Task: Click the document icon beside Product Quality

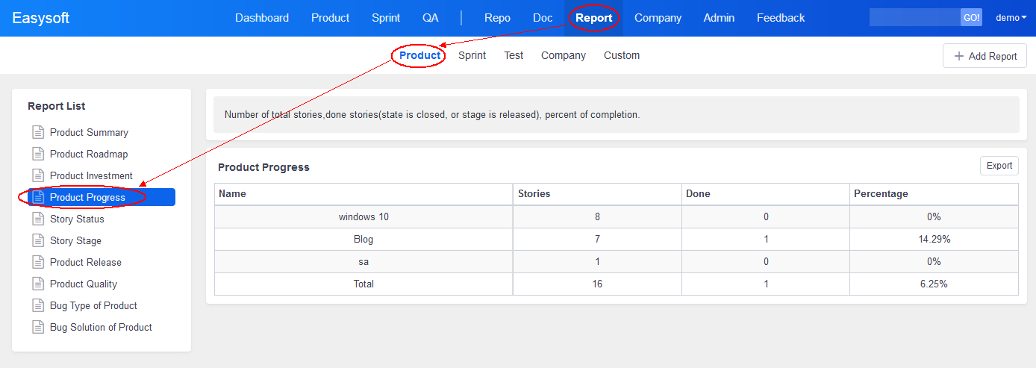Action: pos(37,284)
